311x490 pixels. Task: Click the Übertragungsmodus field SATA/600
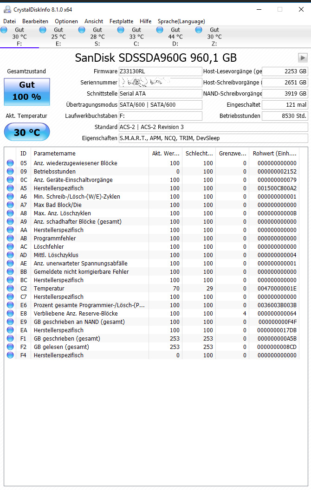[160, 105]
